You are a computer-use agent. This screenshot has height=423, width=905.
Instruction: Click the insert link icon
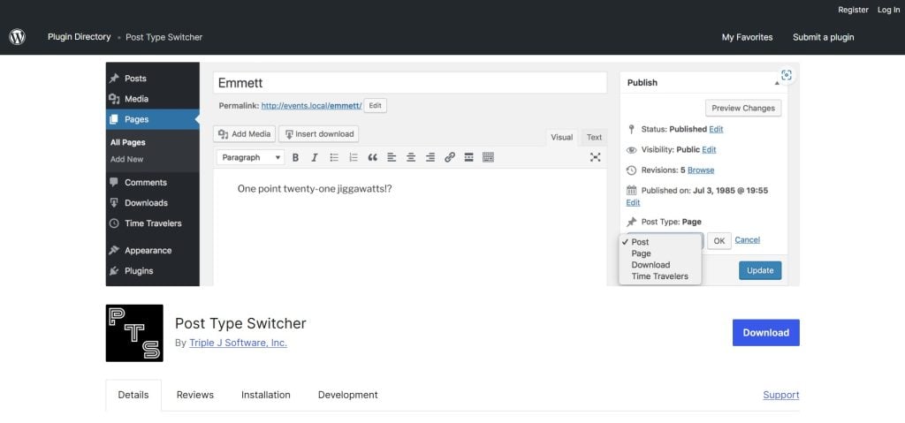(x=449, y=157)
